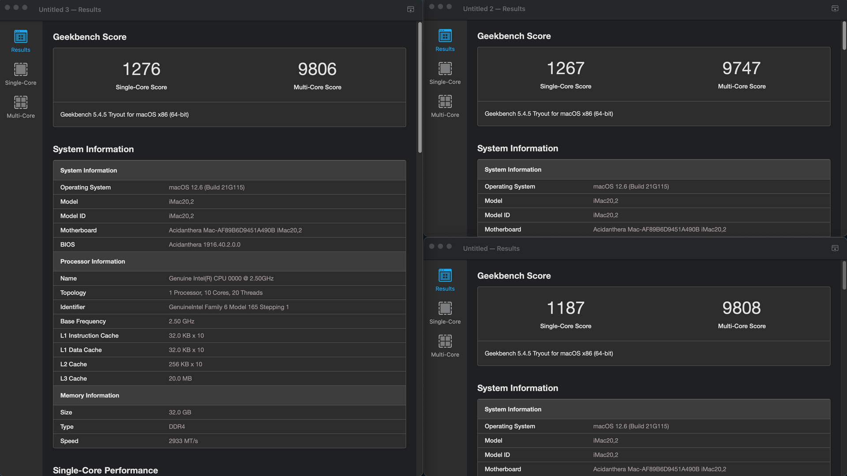Click BIOS value Acidanthera 1916.40.2.0.0
Image resolution: width=847 pixels, height=476 pixels.
(x=204, y=244)
